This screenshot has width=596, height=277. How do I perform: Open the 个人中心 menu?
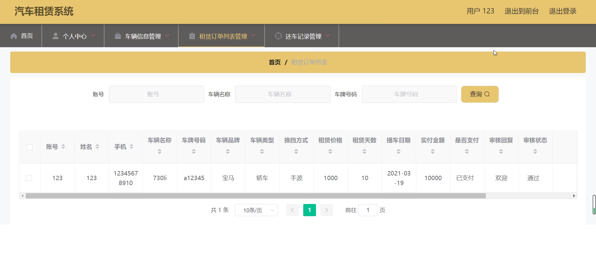pyautogui.click(x=73, y=36)
